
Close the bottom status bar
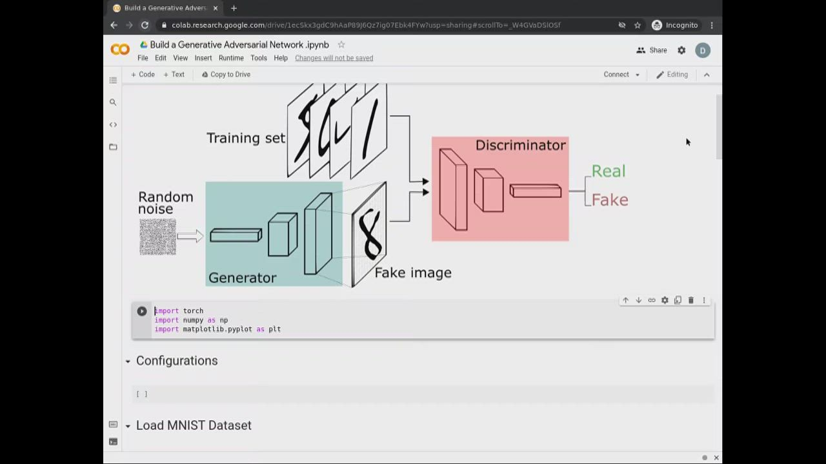click(x=716, y=458)
